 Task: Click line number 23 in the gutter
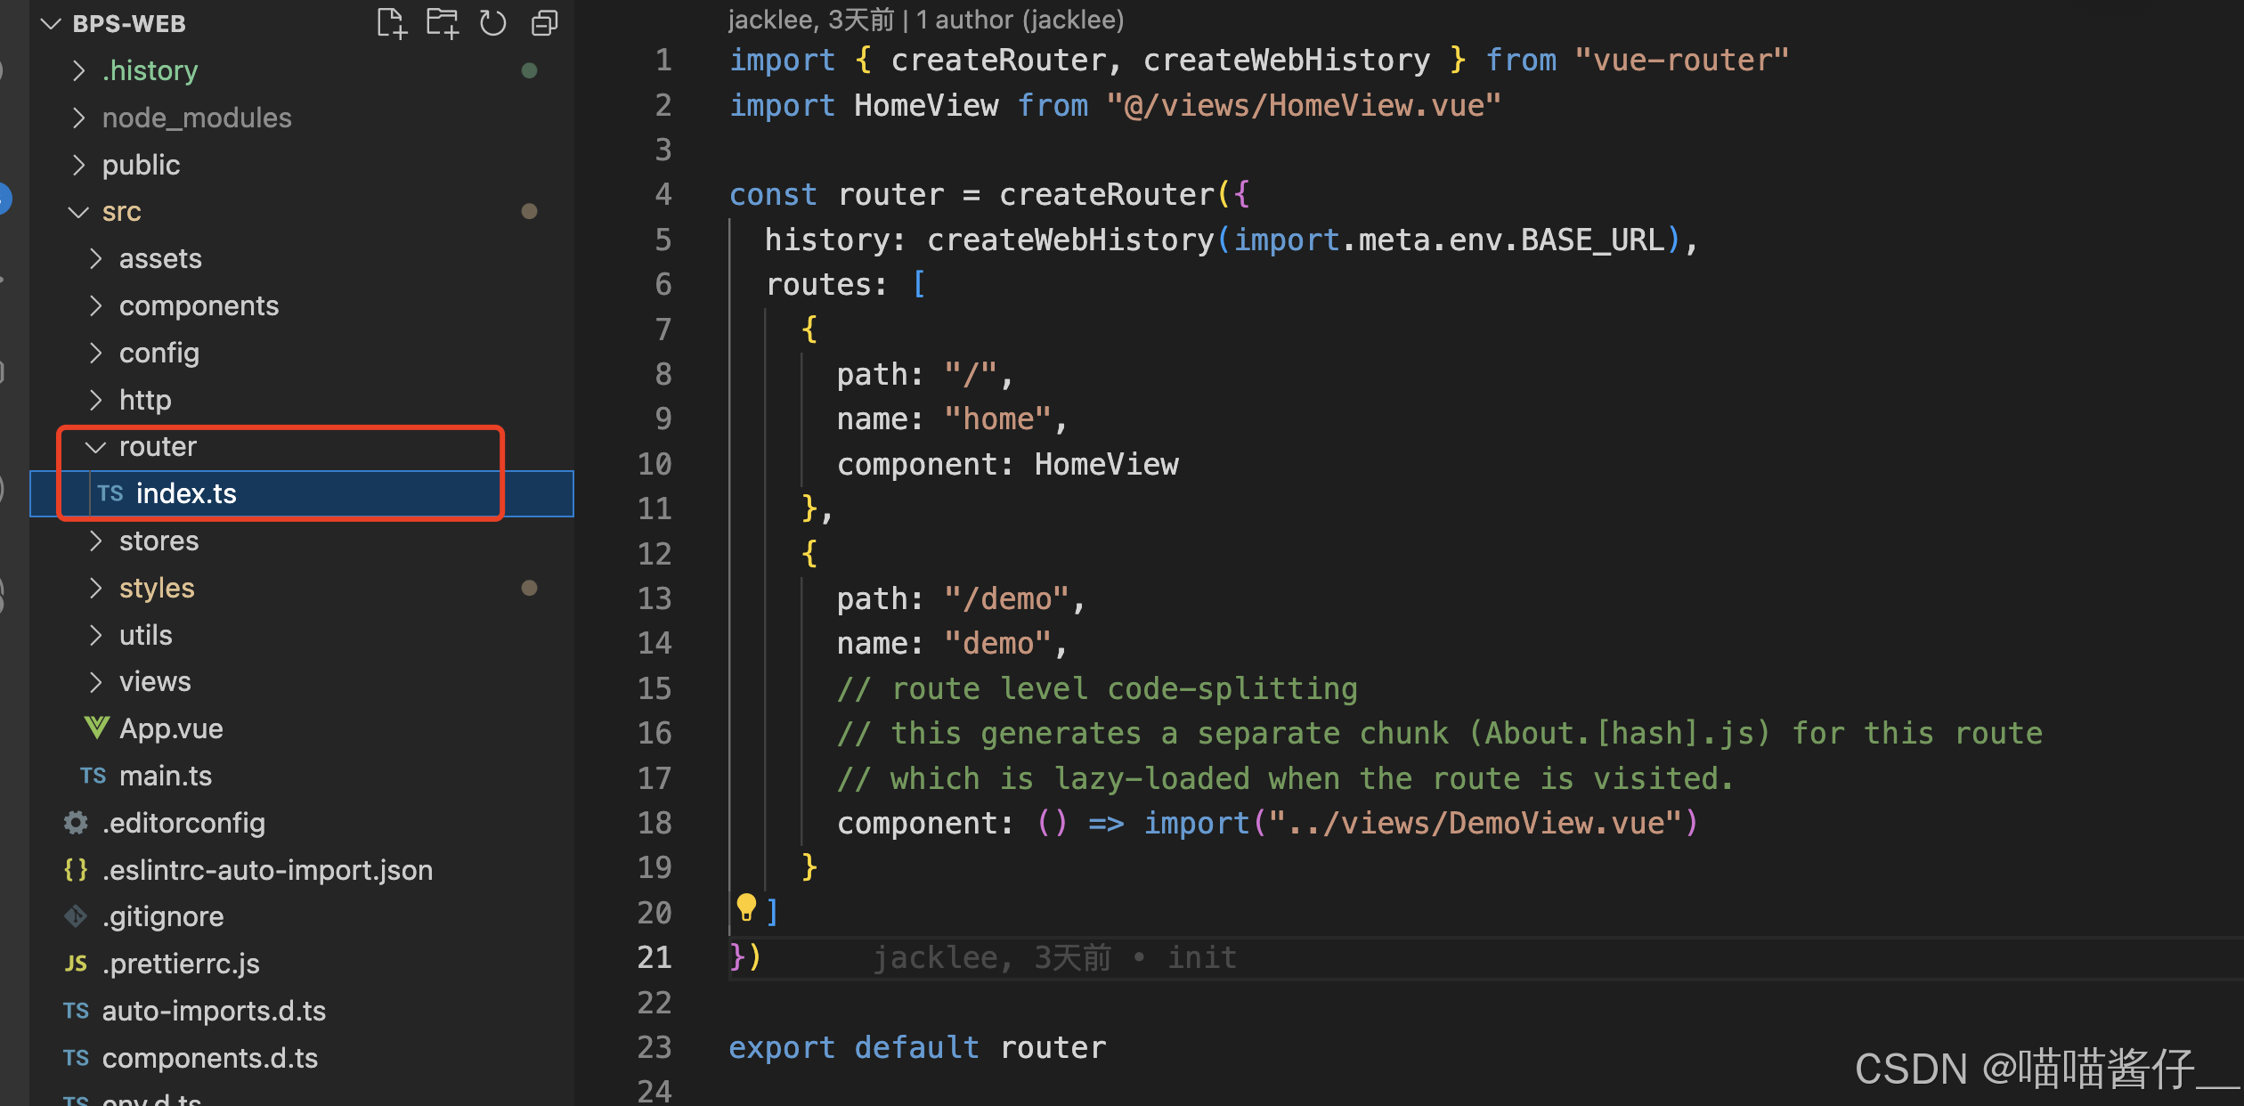point(654,1047)
